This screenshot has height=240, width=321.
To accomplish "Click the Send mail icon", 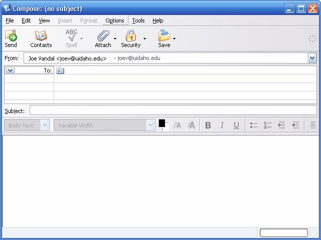I will click(x=11, y=35).
